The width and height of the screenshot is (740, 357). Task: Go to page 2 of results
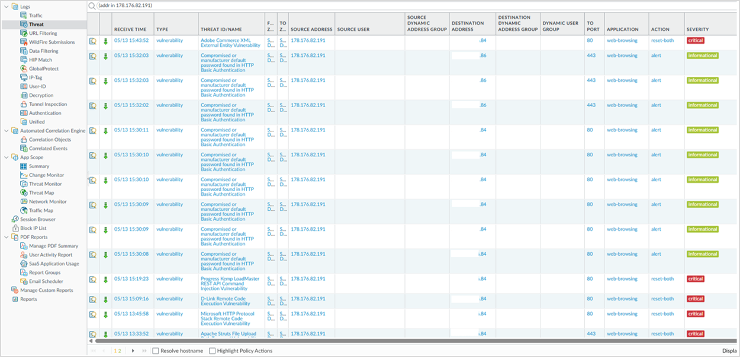click(120, 351)
